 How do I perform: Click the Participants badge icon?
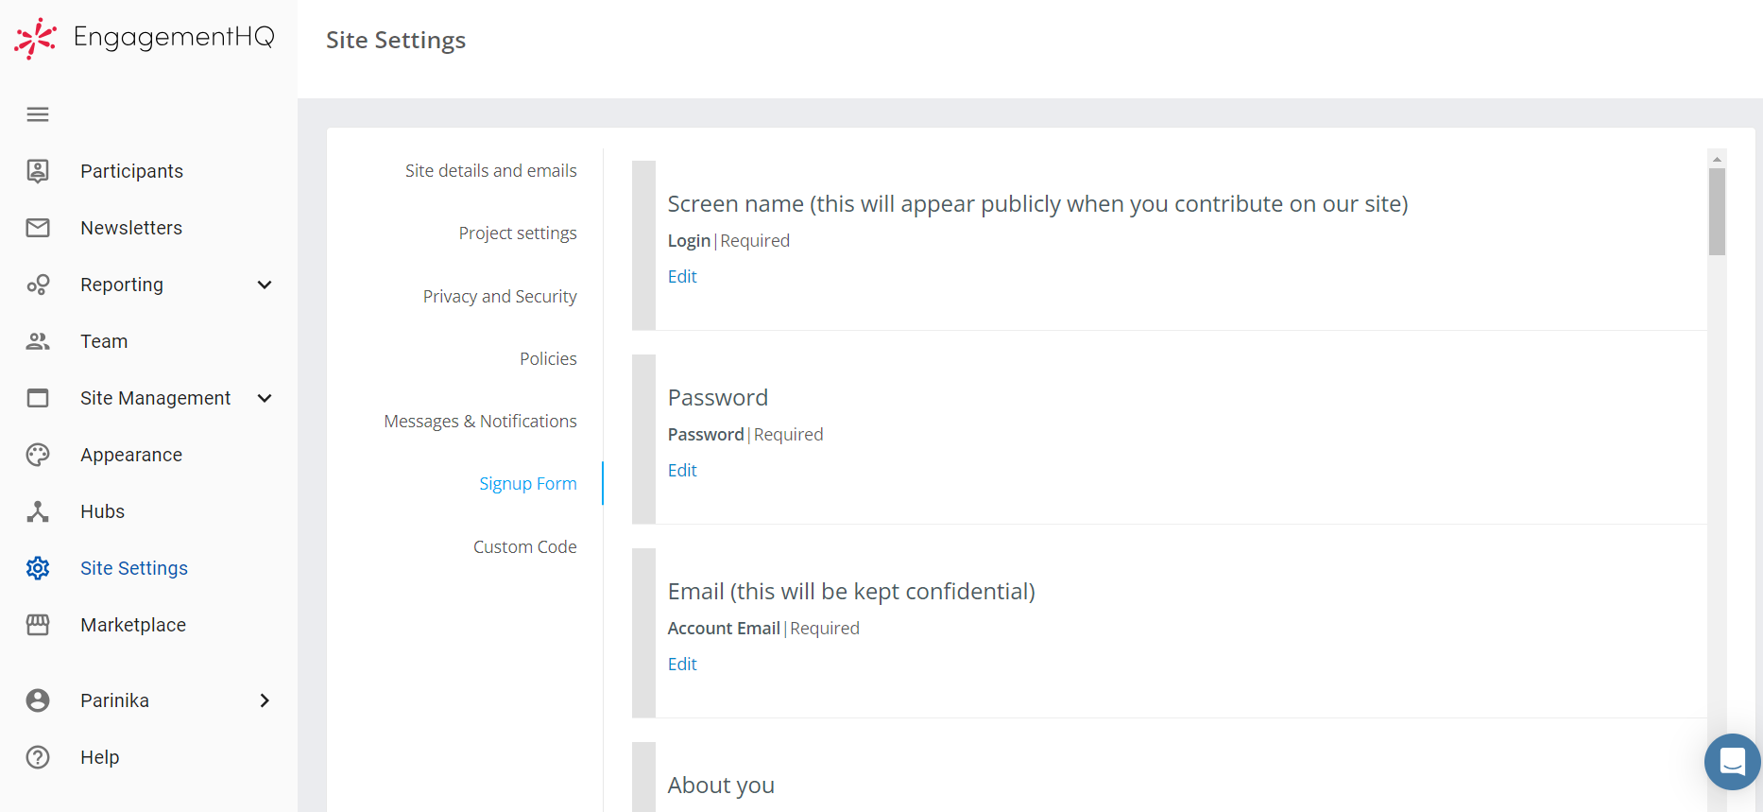(38, 171)
